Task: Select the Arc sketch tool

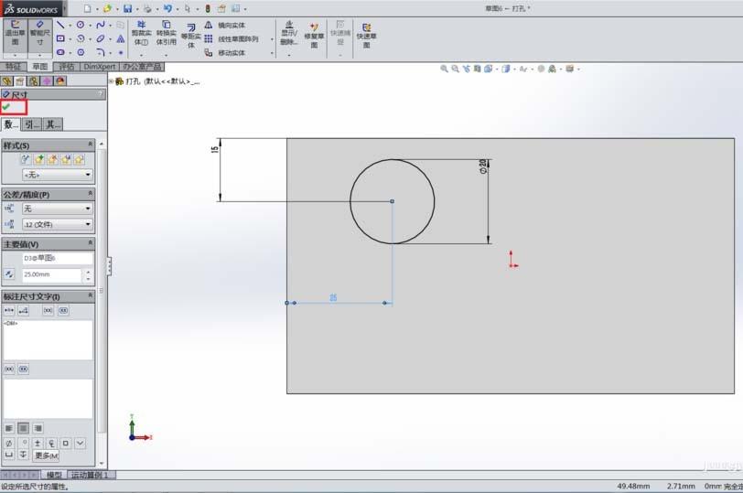Action: 81,38
